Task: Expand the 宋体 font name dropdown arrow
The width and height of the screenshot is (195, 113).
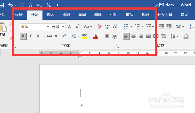Action: pyautogui.click(x=48, y=27)
